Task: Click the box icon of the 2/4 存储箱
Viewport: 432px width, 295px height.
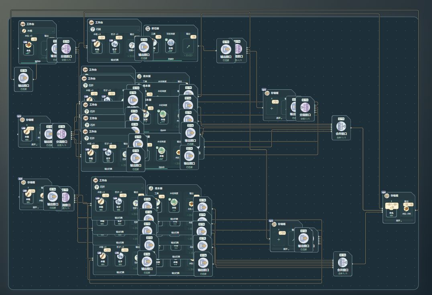Action: [x=22, y=120]
